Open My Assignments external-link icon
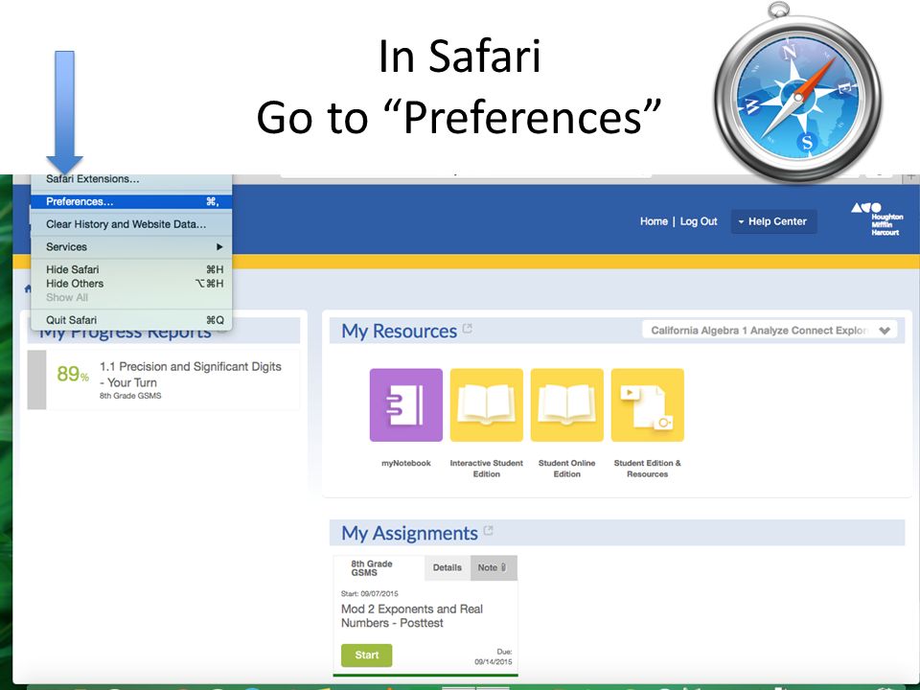 [x=488, y=531]
